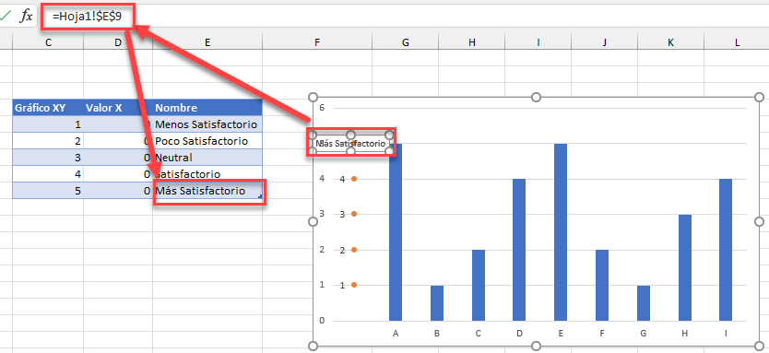Viewport: 769px width, 353px height.
Task: Click the orange data point at value 4
Action: click(354, 179)
